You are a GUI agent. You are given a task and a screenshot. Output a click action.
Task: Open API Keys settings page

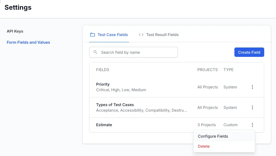(15, 31)
